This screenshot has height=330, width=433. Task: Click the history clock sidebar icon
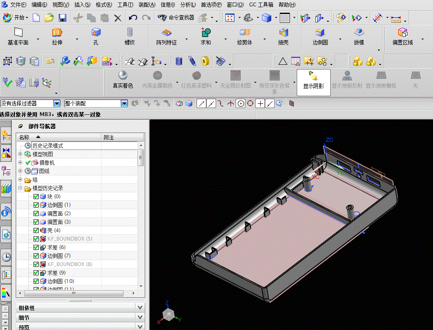6,257
